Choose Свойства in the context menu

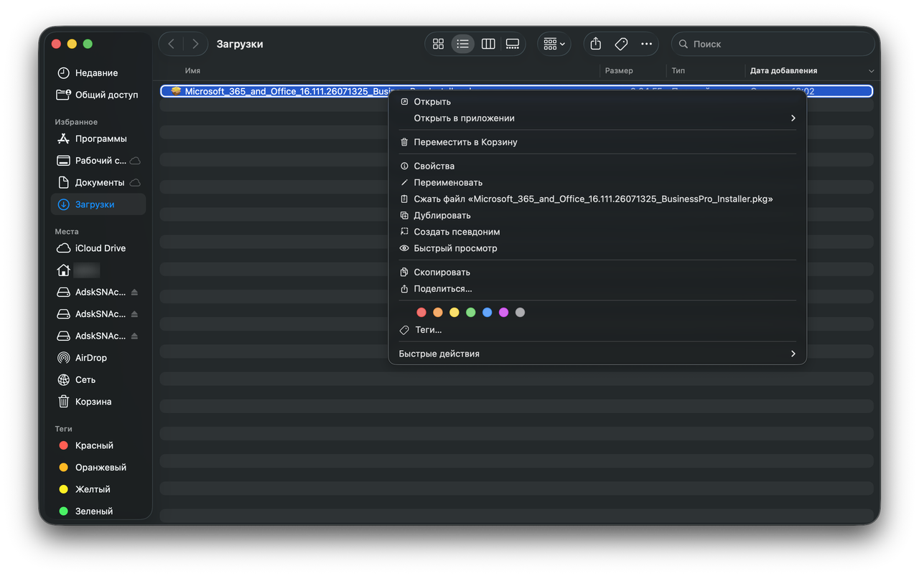597,166
